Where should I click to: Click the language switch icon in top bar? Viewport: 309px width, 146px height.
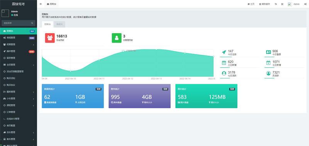(x=276, y=4)
